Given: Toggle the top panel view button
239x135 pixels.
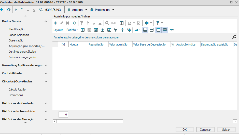Looking at the screenshot, I should point(158,30).
